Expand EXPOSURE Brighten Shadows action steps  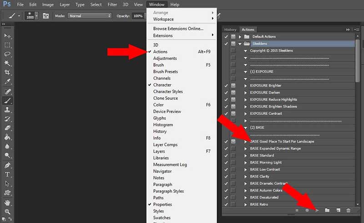(x=246, y=107)
